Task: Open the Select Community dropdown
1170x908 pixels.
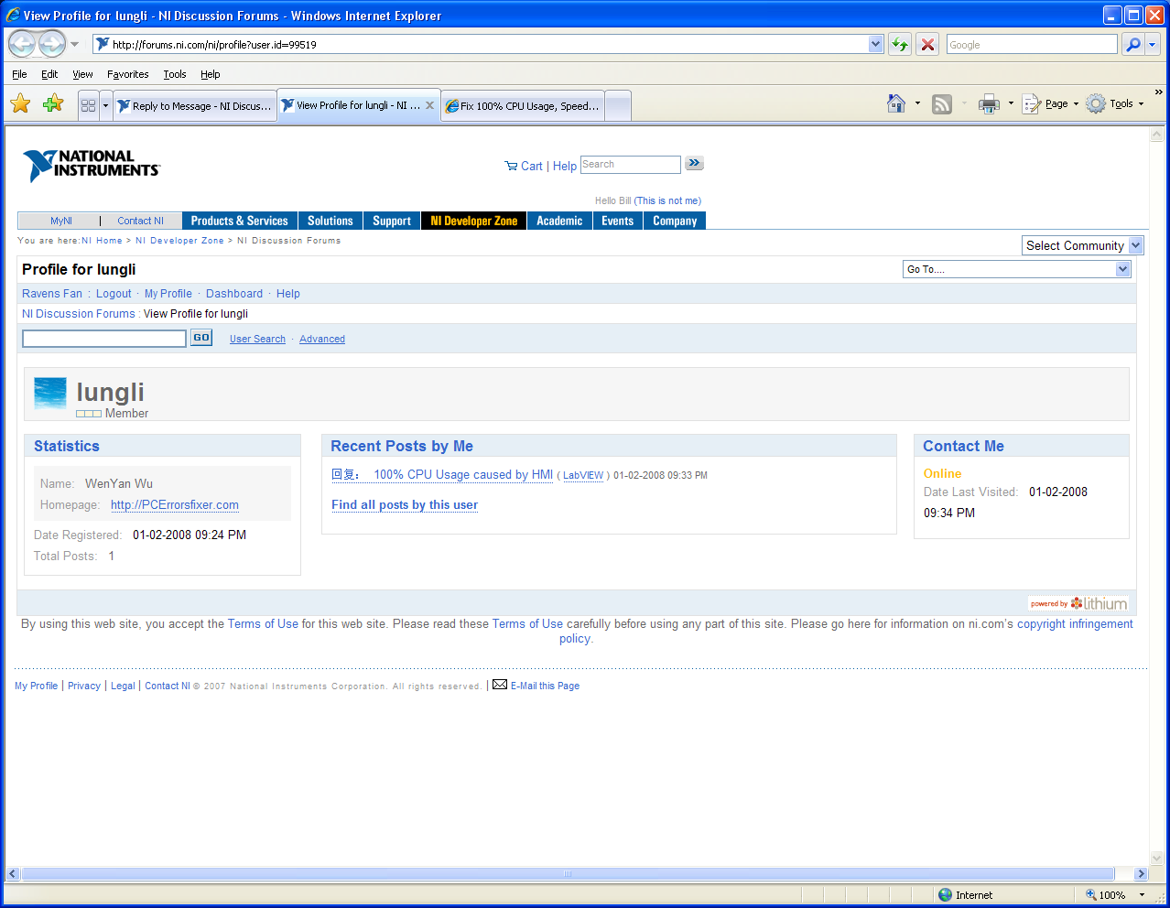Action: [x=1083, y=245]
